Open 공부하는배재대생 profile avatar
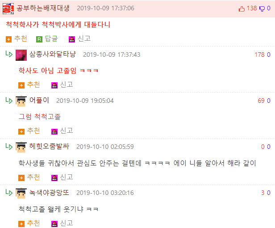Image resolution: width=275 pixels, height=228 pixels. click(8, 8)
